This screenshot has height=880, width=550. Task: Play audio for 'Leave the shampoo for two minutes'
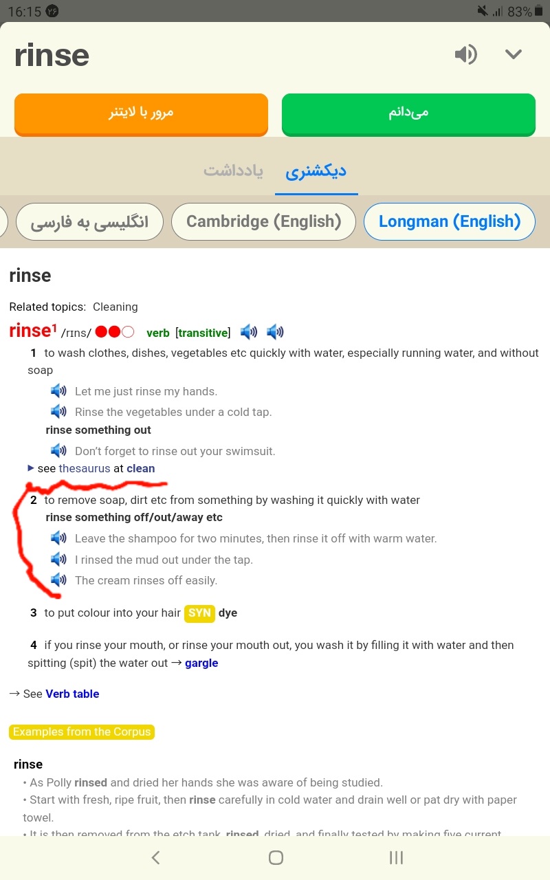click(58, 538)
